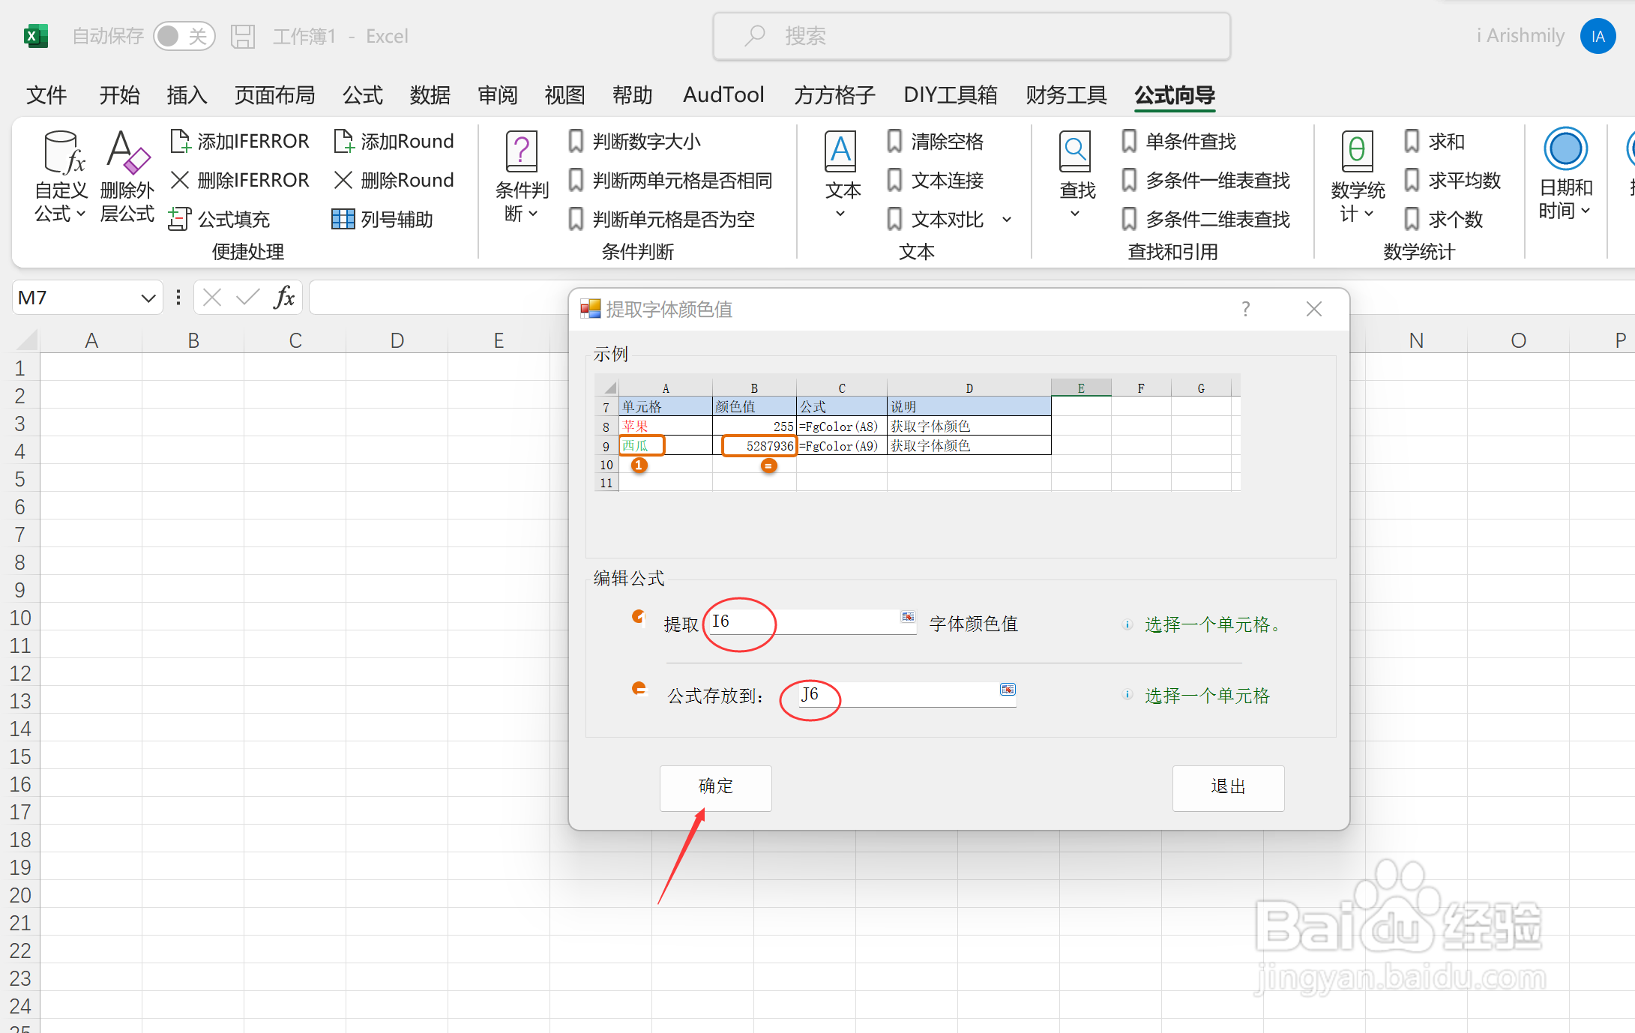The image size is (1635, 1033).
Task: Switch to the 开始 tab
Action: (x=120, y=95)
